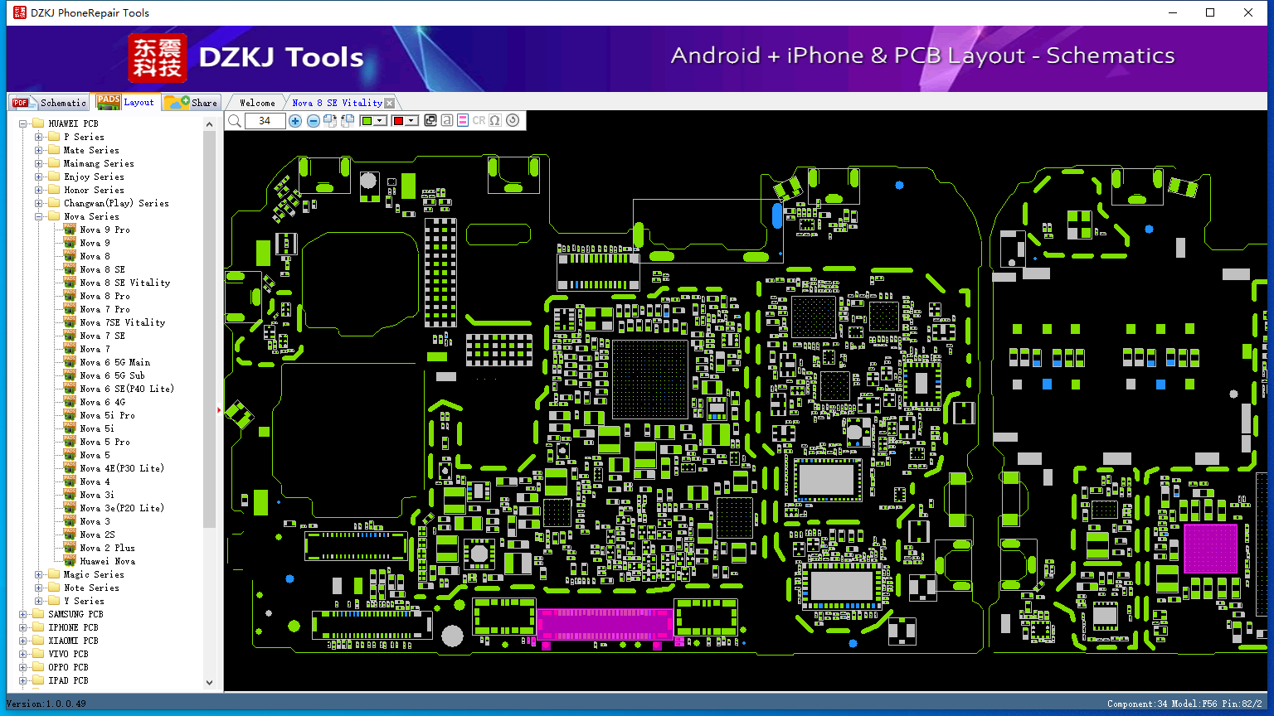Viewport: 1274px width, 716px height.
Task: Toggle the CR toolbar button
Action: tap(479, 121)
